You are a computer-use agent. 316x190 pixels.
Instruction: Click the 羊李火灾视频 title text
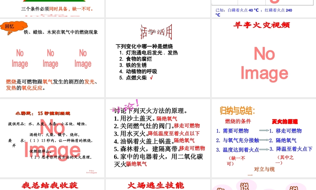pos(262,25)
